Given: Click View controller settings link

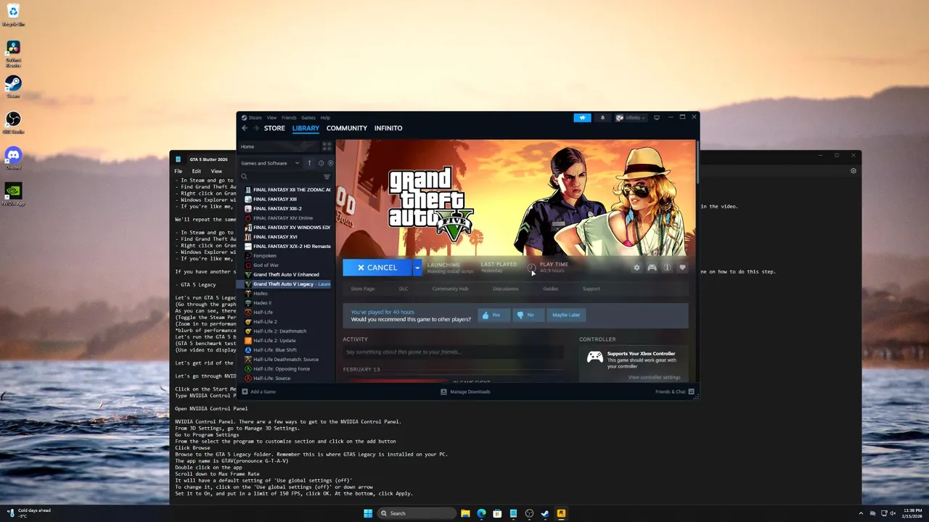Looking at the screenshot, I should 655,377.
